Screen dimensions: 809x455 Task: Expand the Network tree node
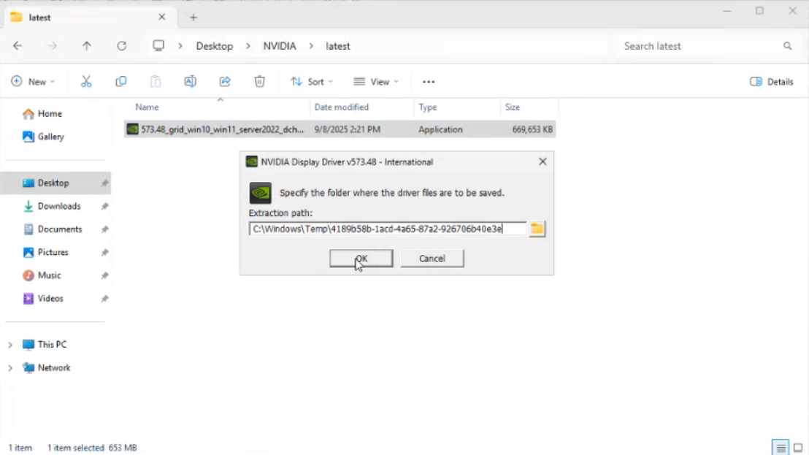pos(9,368)
